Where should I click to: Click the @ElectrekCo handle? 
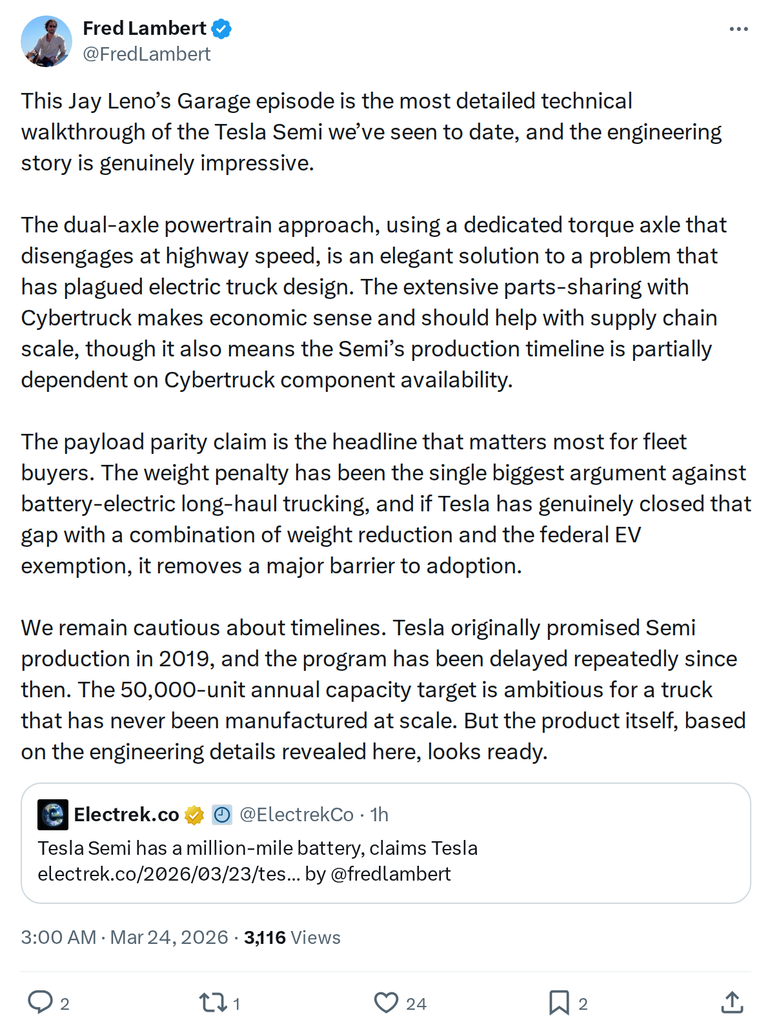tap(298, 815)
